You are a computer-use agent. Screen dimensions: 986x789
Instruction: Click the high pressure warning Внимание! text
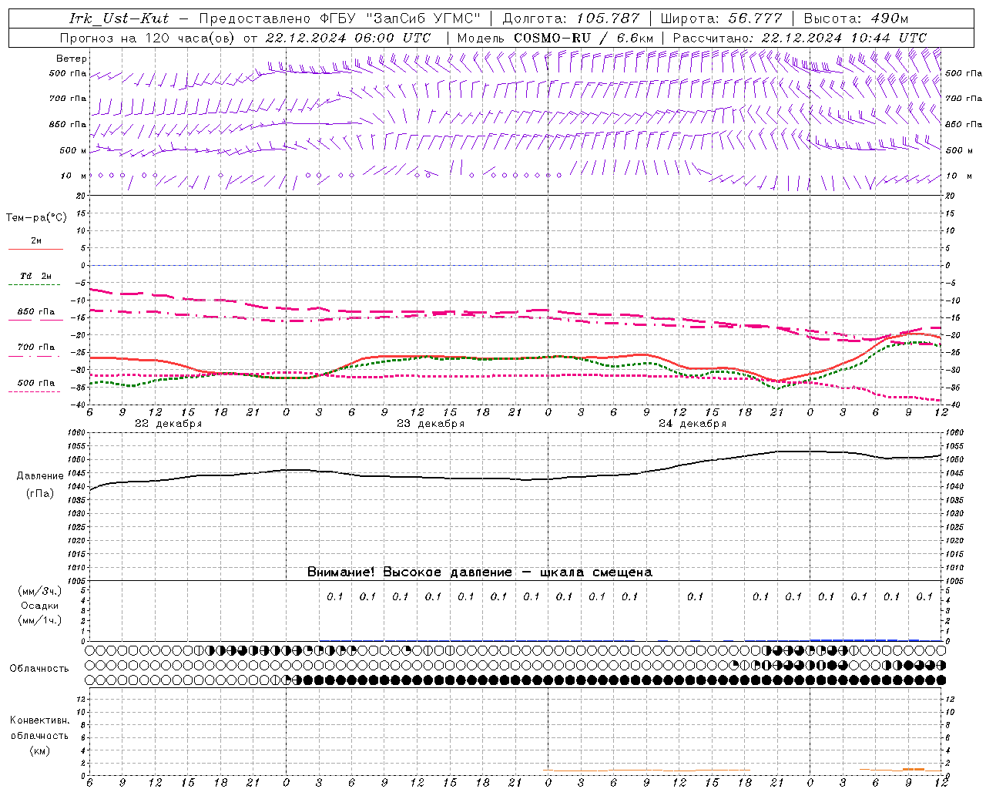[480, 572]
